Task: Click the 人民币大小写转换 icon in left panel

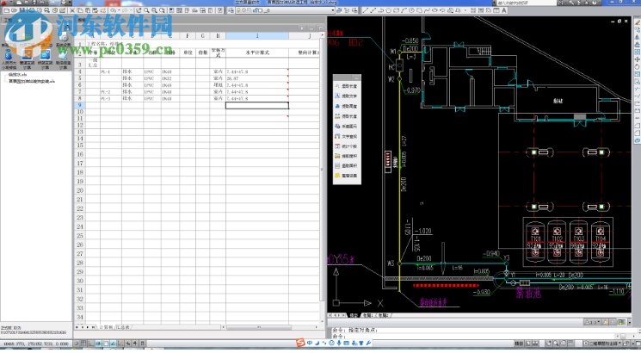Action: click(x=9, y=53)
